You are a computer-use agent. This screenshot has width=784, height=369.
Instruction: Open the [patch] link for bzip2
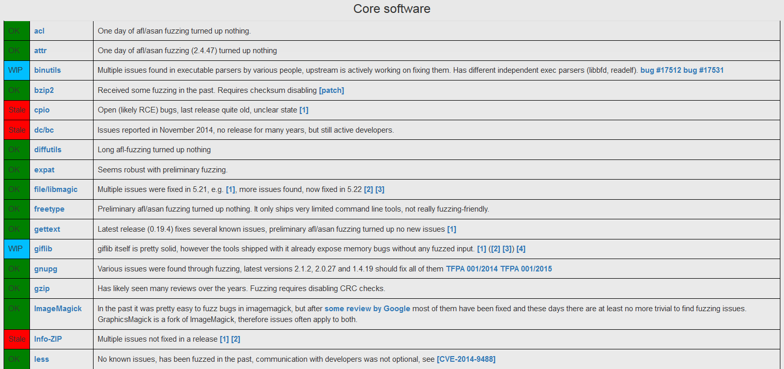[331, 90]
